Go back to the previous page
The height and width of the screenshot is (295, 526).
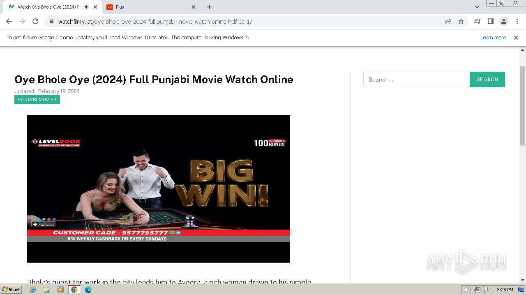(x=9, y=21)
